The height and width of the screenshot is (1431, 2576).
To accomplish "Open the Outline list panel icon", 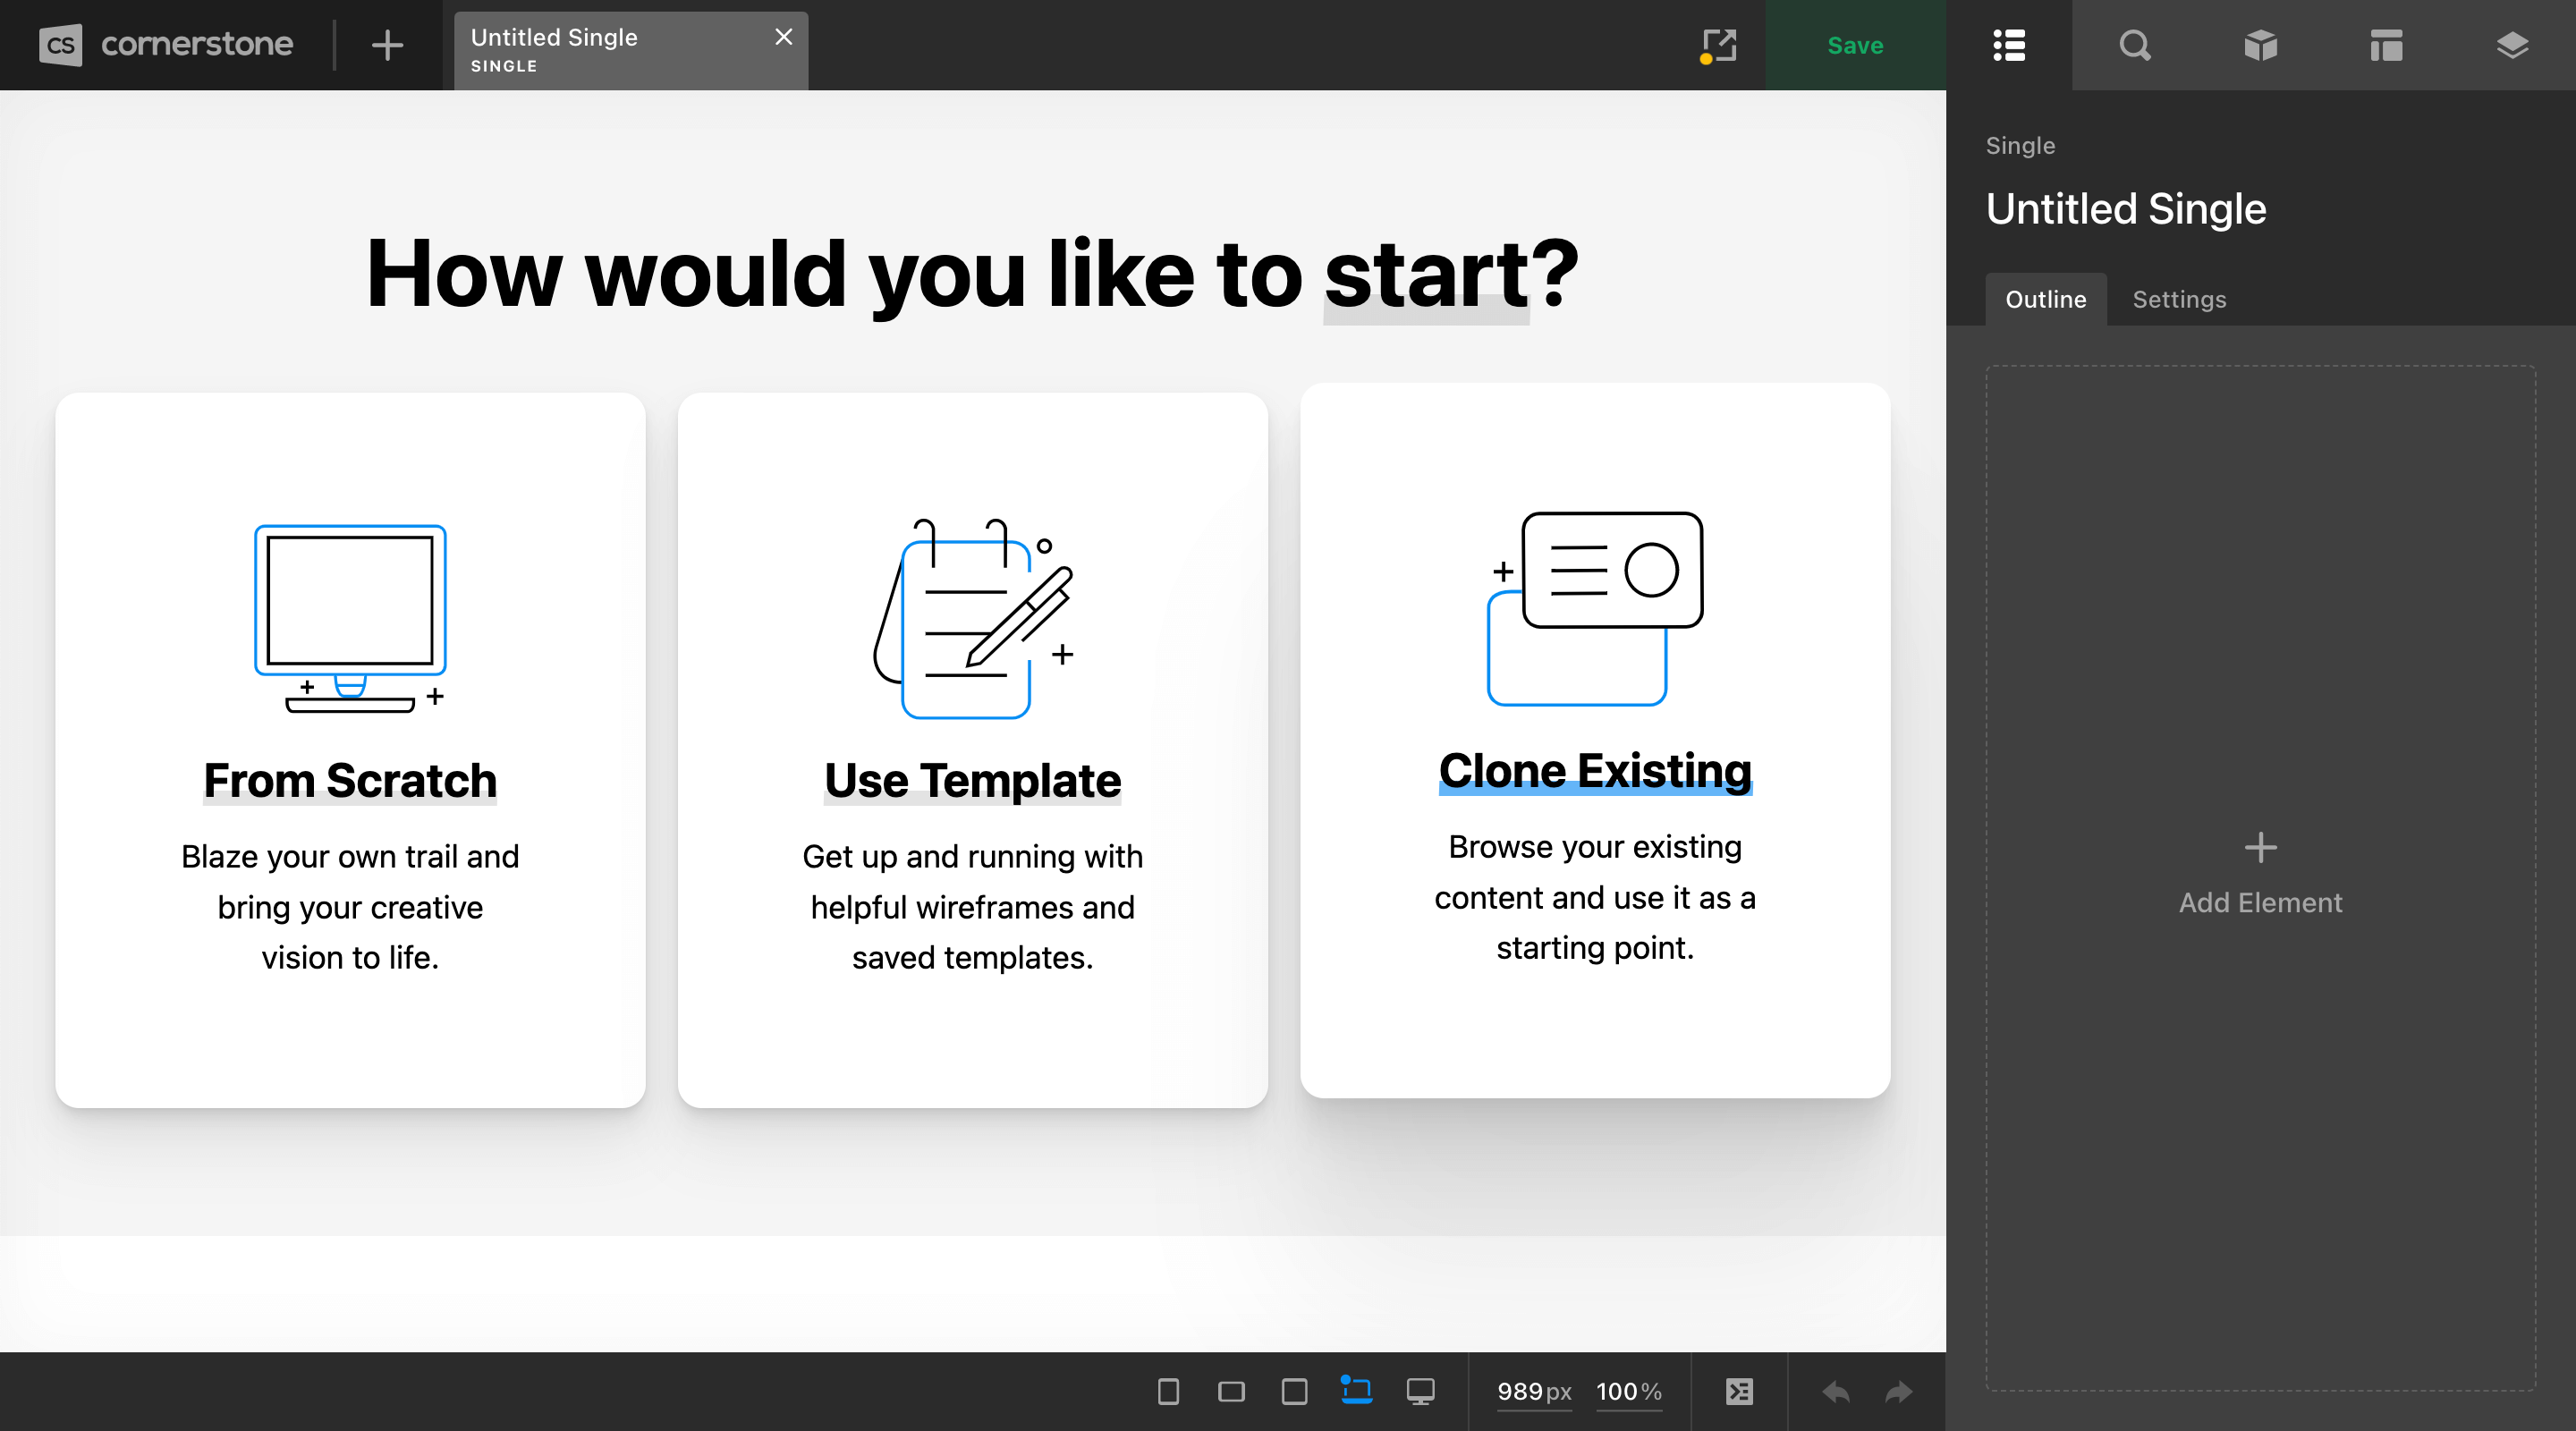I will point(2008,45).
